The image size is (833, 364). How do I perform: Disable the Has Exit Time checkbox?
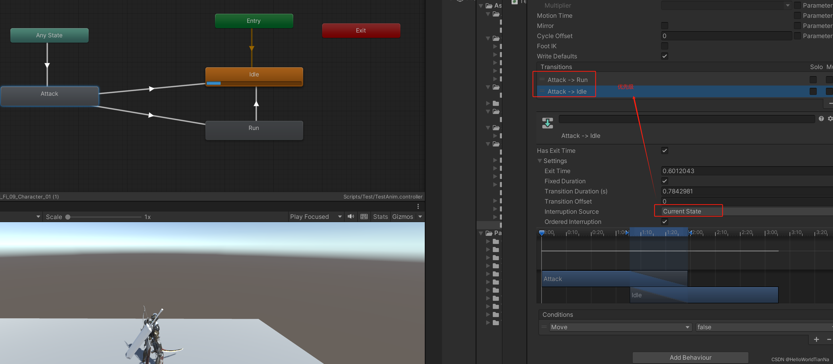(x=664, y=150)
